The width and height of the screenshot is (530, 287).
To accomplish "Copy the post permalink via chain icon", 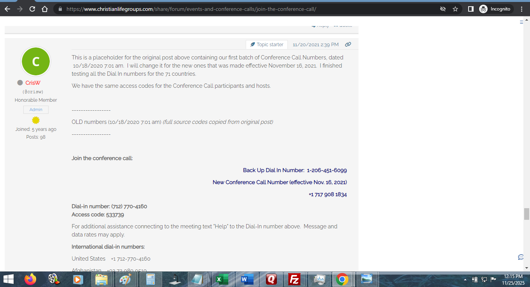I will pyautogui.click(x=348, y=44).
